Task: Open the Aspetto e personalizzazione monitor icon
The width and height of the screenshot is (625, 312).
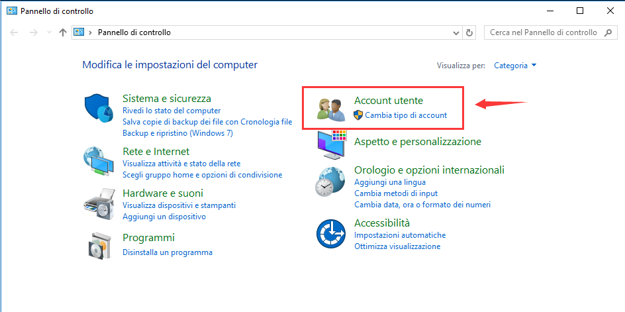Action: 332,144
